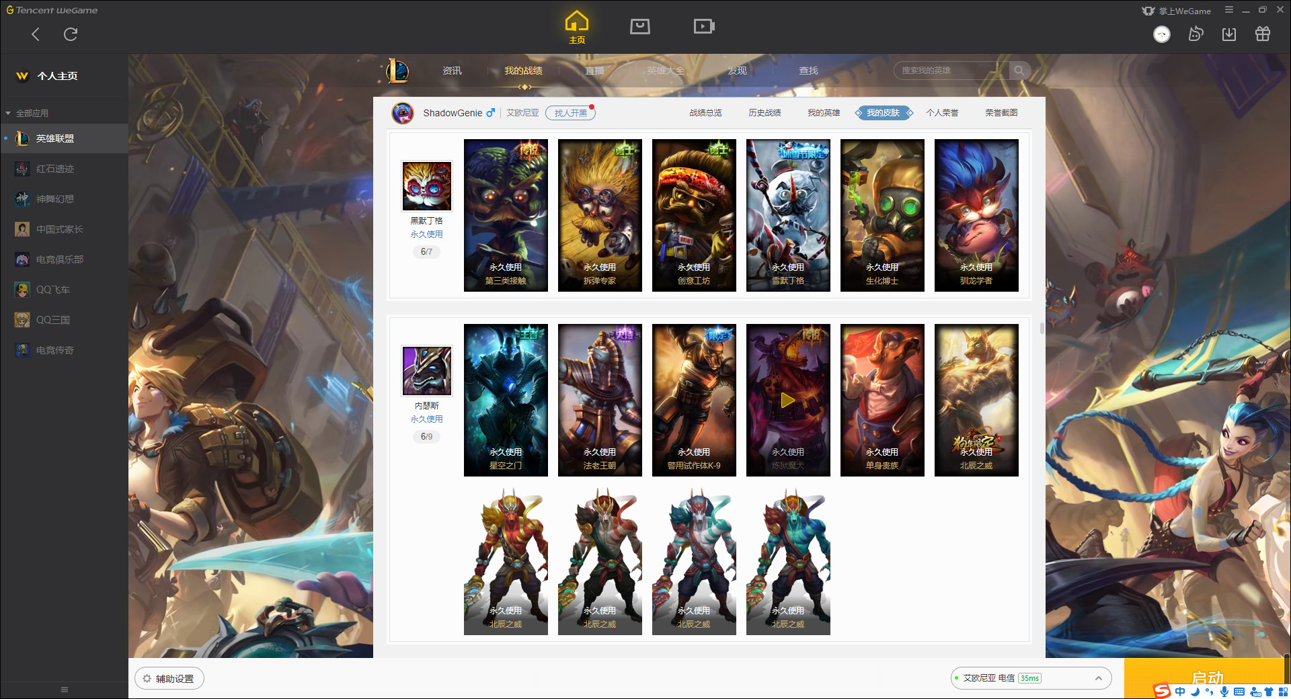Play the 炼狱魔犬 skin video
The height and width of the screenshot is (699, 1291).
(788, 401)
